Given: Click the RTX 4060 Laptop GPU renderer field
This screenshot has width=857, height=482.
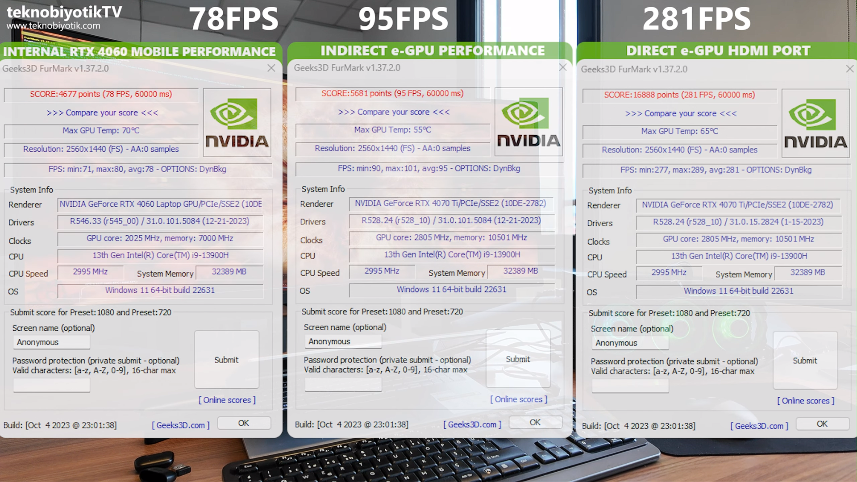Looking at the screenshot, I should 160,204.
